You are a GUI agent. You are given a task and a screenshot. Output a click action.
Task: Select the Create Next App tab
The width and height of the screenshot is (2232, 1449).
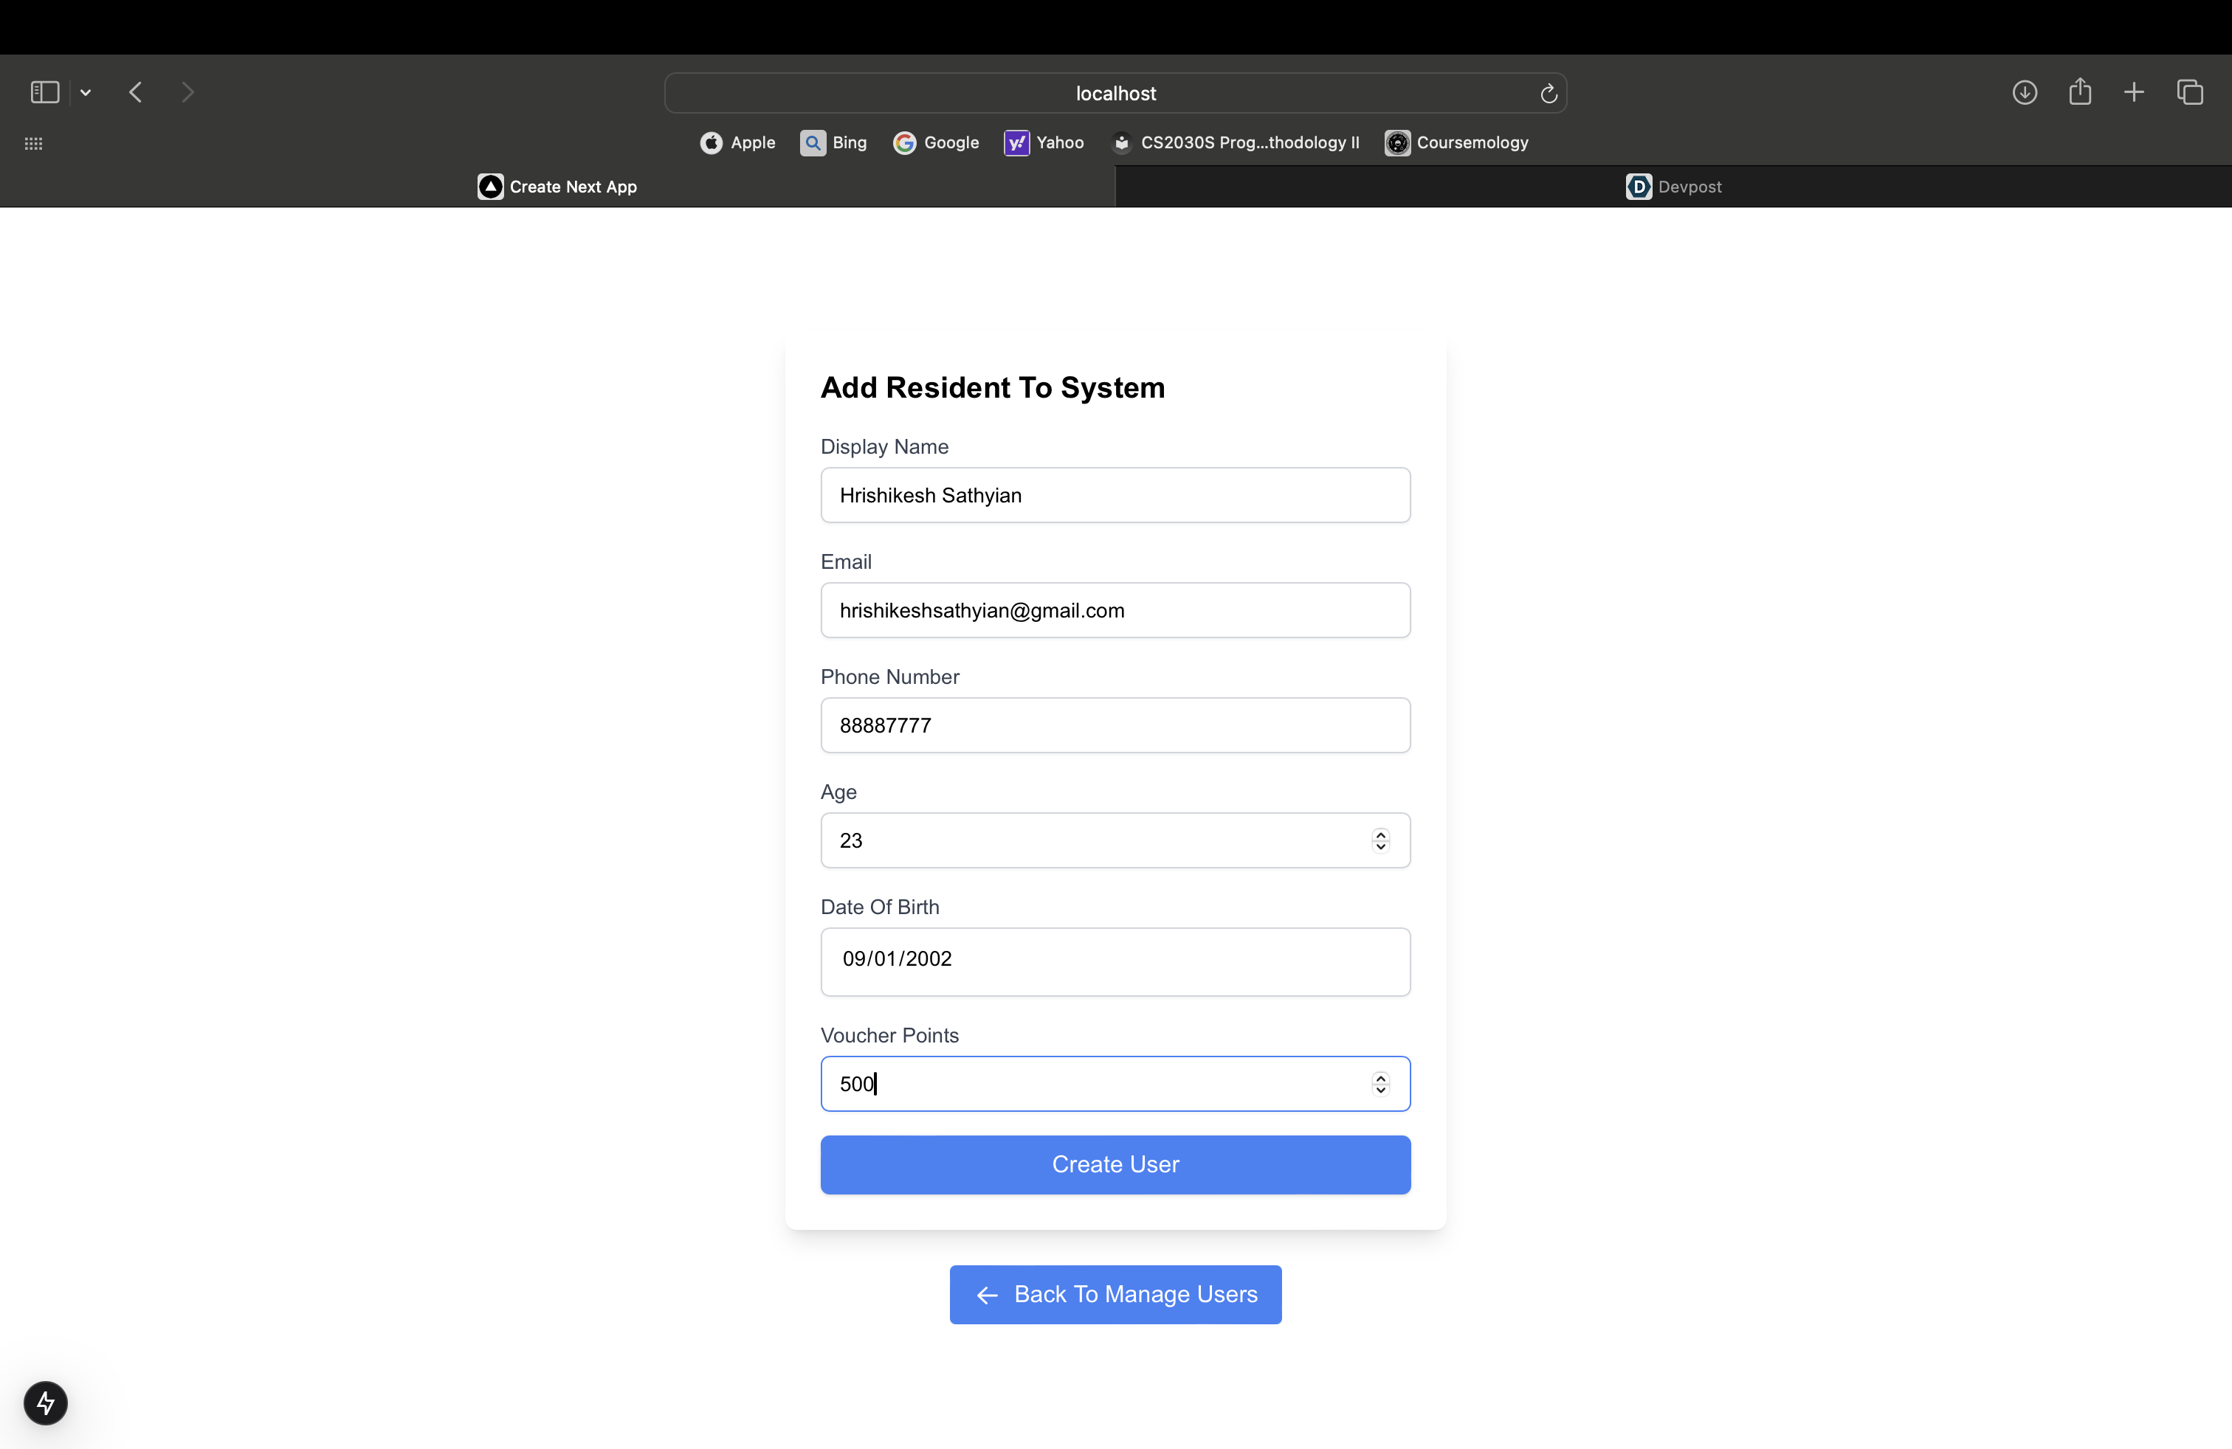tap(557, 187)
